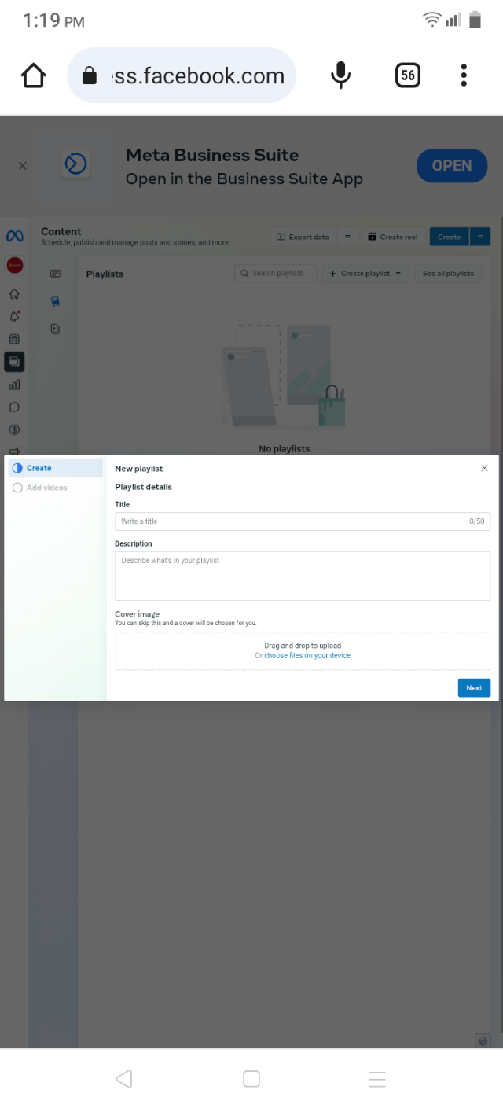Go to Home via sidebar house icon

14,294
